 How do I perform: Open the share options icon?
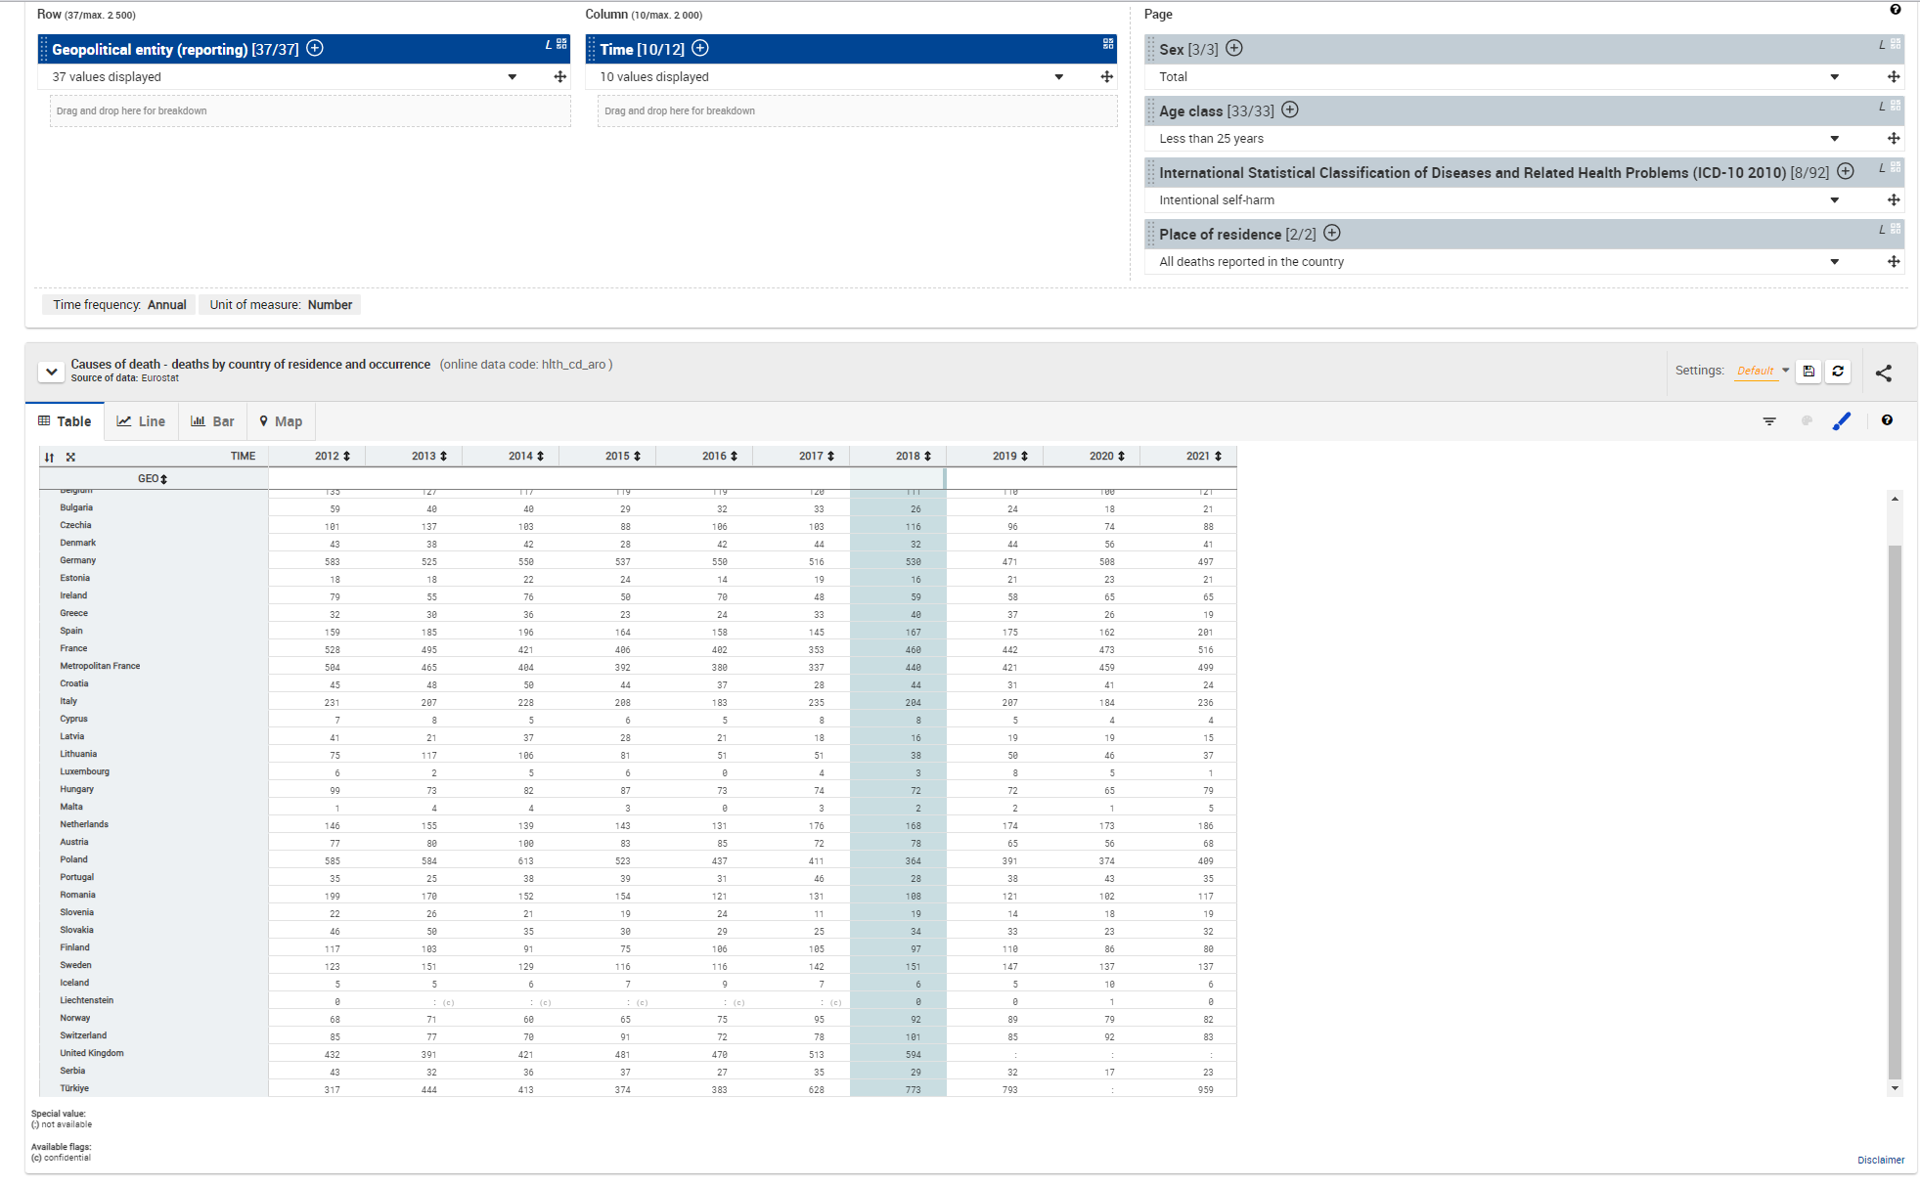(1884, 373)
